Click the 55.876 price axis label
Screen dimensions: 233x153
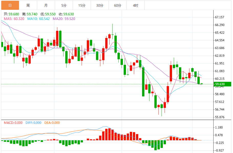pyautogui.click(x=220, y=117)
